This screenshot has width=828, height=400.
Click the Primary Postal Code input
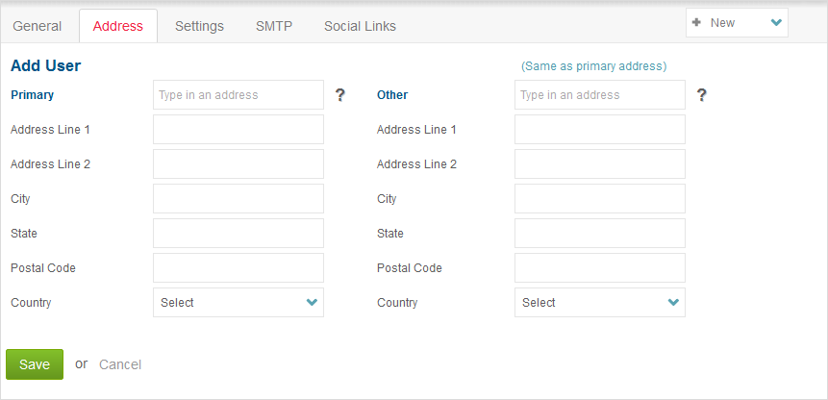238,267
